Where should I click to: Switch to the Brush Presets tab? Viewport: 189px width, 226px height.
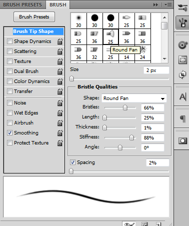(x=22, y=4)
